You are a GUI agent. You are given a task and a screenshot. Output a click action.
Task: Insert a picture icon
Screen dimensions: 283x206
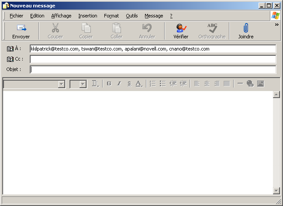point(260,84)
